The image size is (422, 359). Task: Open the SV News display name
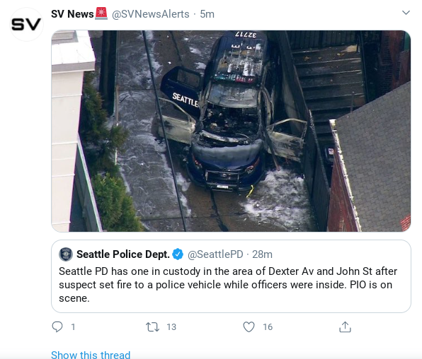click(x=72, y=14)
